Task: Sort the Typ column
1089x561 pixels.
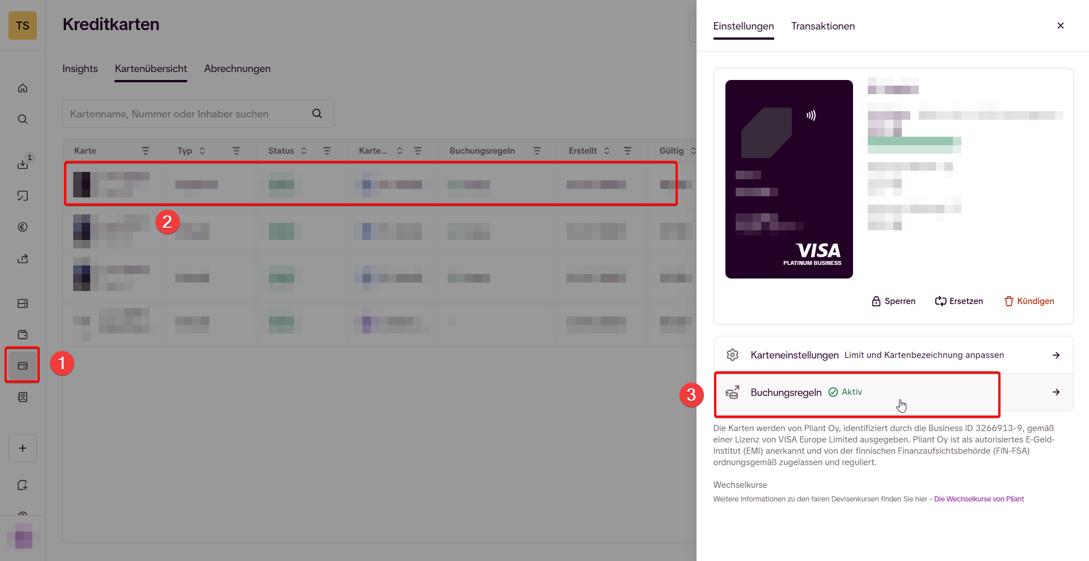Action: (x=202, y=151)
